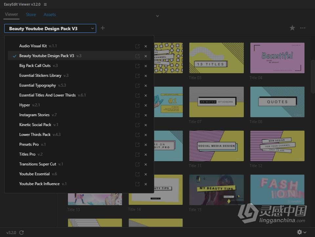
Task: Click Instagram Stories open-external icon
Action: [x=137, y=115]
